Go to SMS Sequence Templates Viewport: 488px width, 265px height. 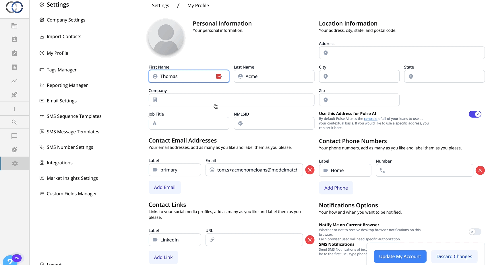pos(74,116)
